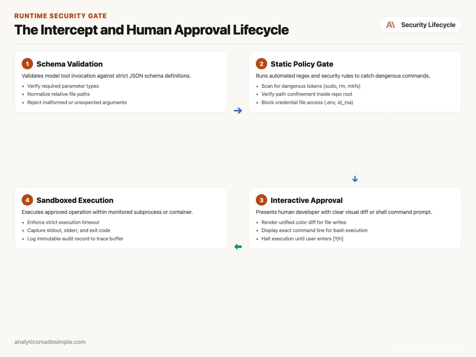The width and height of the screenshot is (476, 357).
Task: Click the "Sandboxed Execution" heading
Action: [x=75, y=200]
